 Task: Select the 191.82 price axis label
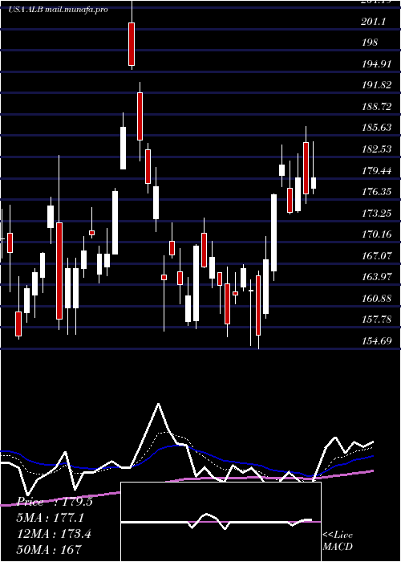click(377, 85)
